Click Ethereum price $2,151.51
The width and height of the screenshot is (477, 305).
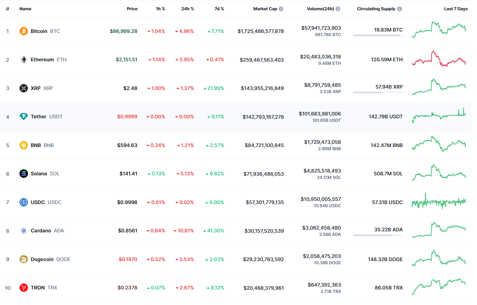click(127, 60)
